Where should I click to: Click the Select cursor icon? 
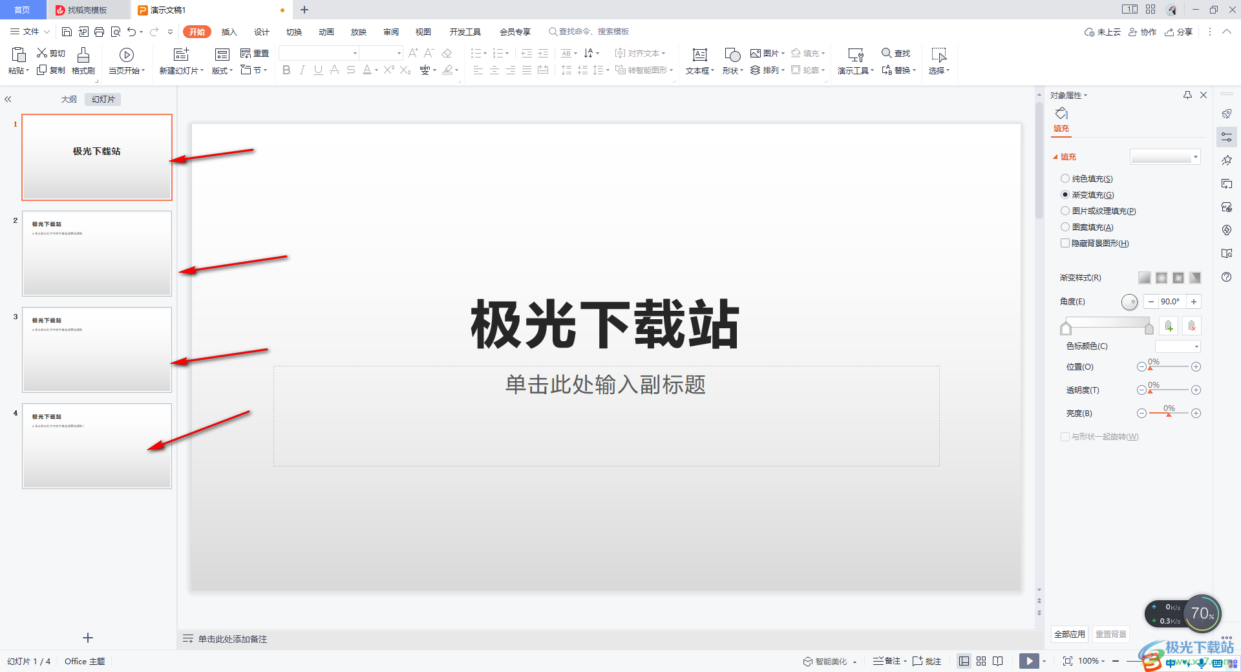[939, 55]
